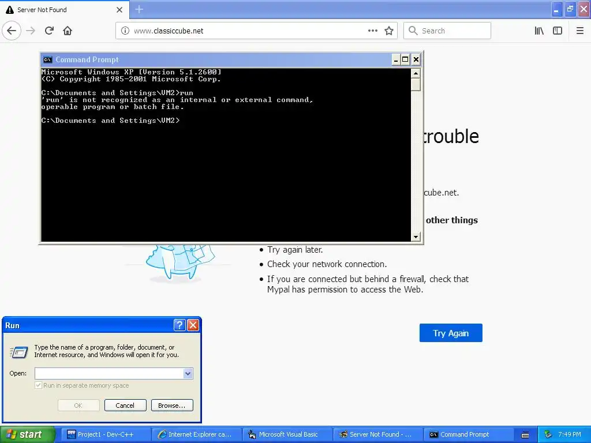591x443 pixels.
Task: Toggle the browser sidebar icon
Action: pos(558,31)
